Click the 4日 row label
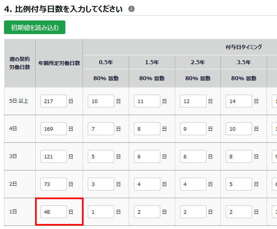 click(13, 128)
